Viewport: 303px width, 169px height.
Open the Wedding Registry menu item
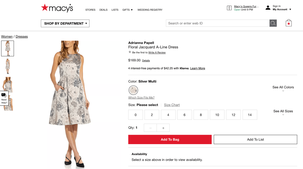point(150,10)
